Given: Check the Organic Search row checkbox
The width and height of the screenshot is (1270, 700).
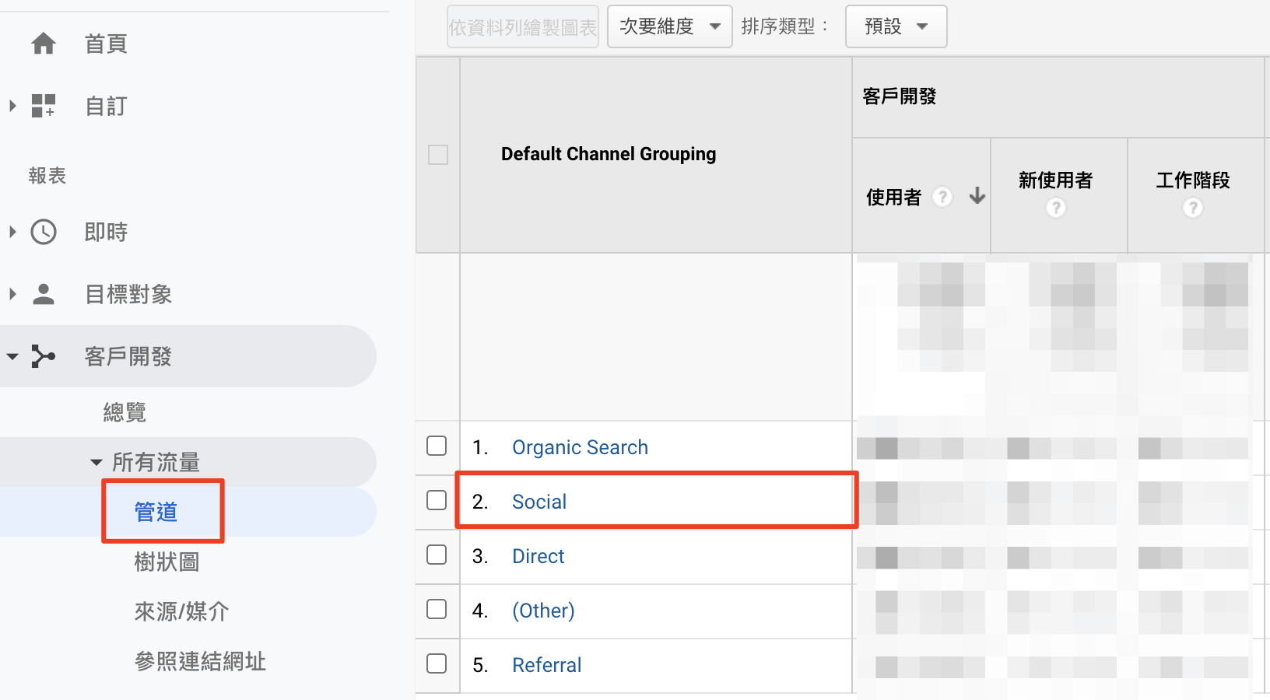Looking at the screenshot, I should pos(437,446).
